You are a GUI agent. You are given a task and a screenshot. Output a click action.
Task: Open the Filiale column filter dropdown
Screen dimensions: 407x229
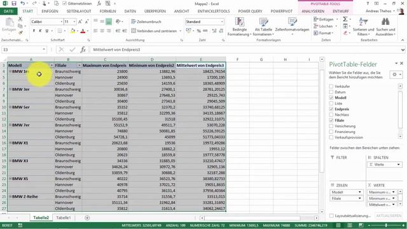[79, 66]
